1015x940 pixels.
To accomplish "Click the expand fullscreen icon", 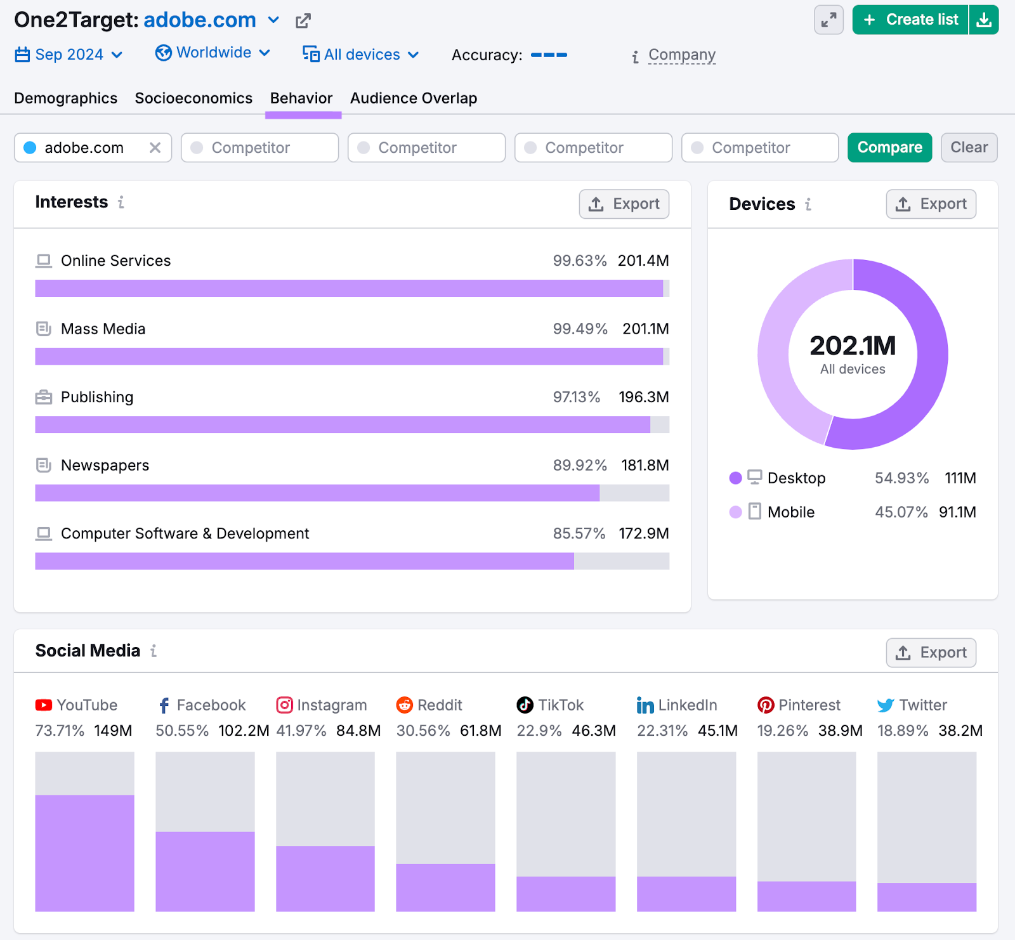I will pos(828,20).
